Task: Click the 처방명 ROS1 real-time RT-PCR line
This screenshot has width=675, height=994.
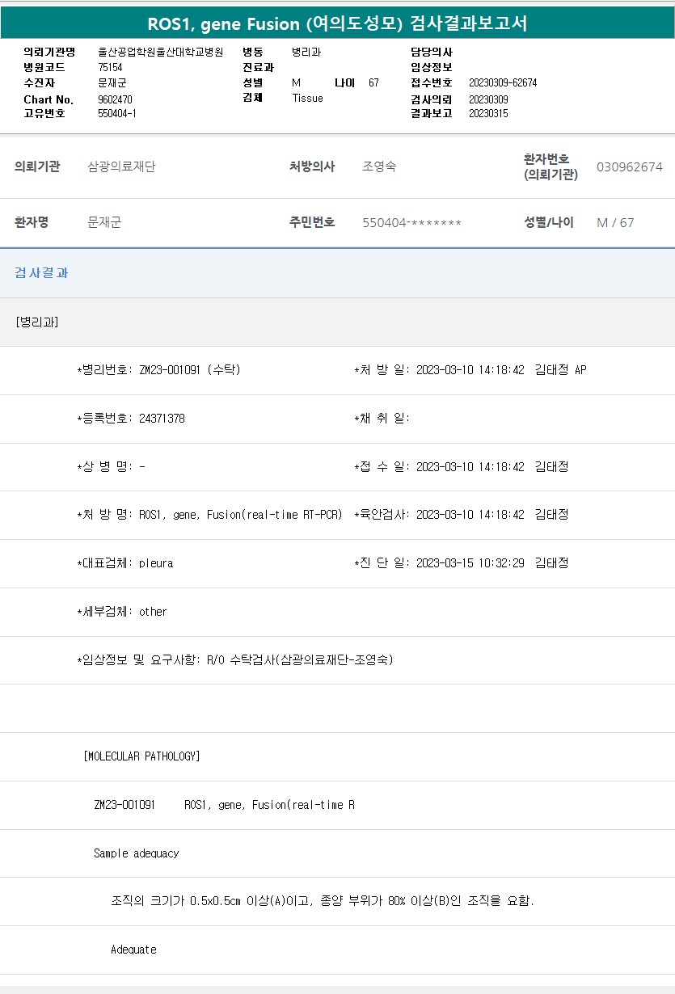Action: [209, 515]
